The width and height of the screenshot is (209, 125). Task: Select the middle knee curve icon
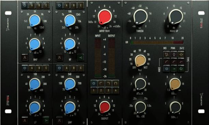174,61
